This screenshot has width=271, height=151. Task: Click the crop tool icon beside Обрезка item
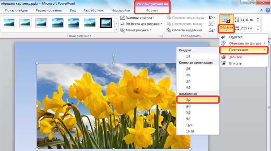click(x=223, y=37)
